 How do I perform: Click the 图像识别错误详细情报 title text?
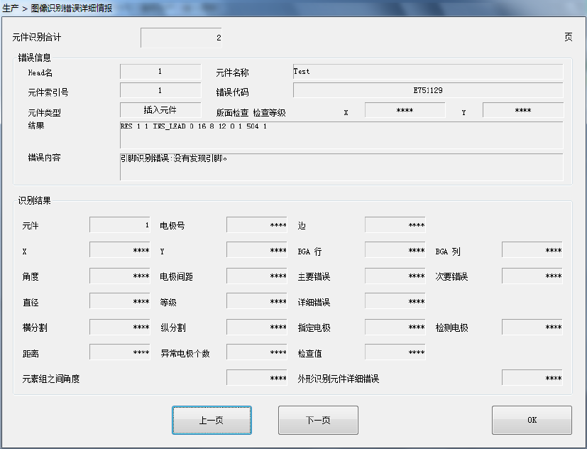72,9
